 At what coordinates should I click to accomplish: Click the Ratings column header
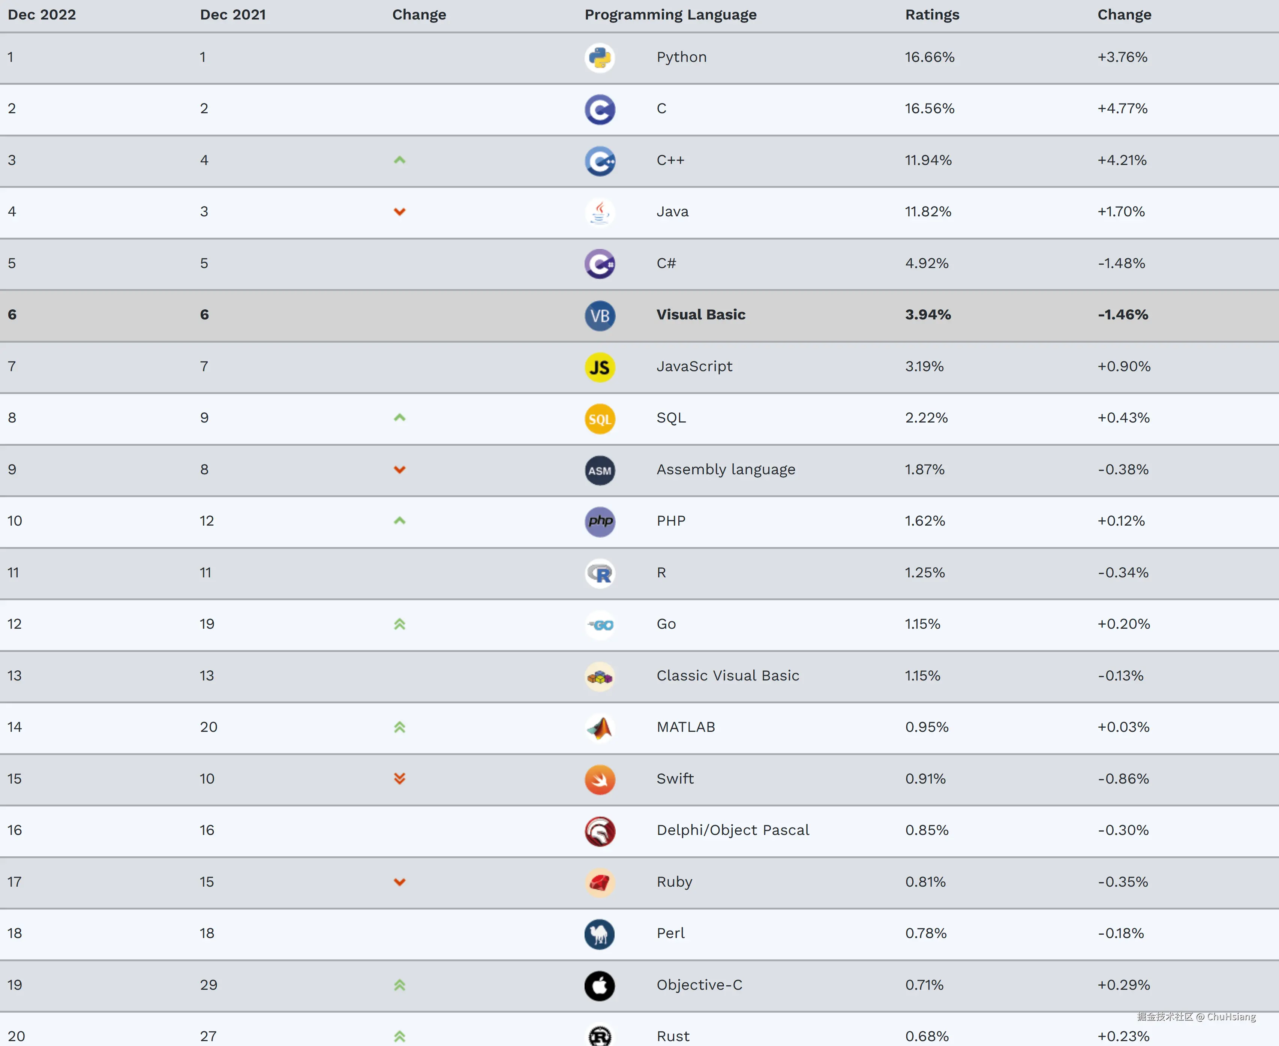(x=931, y=15)
